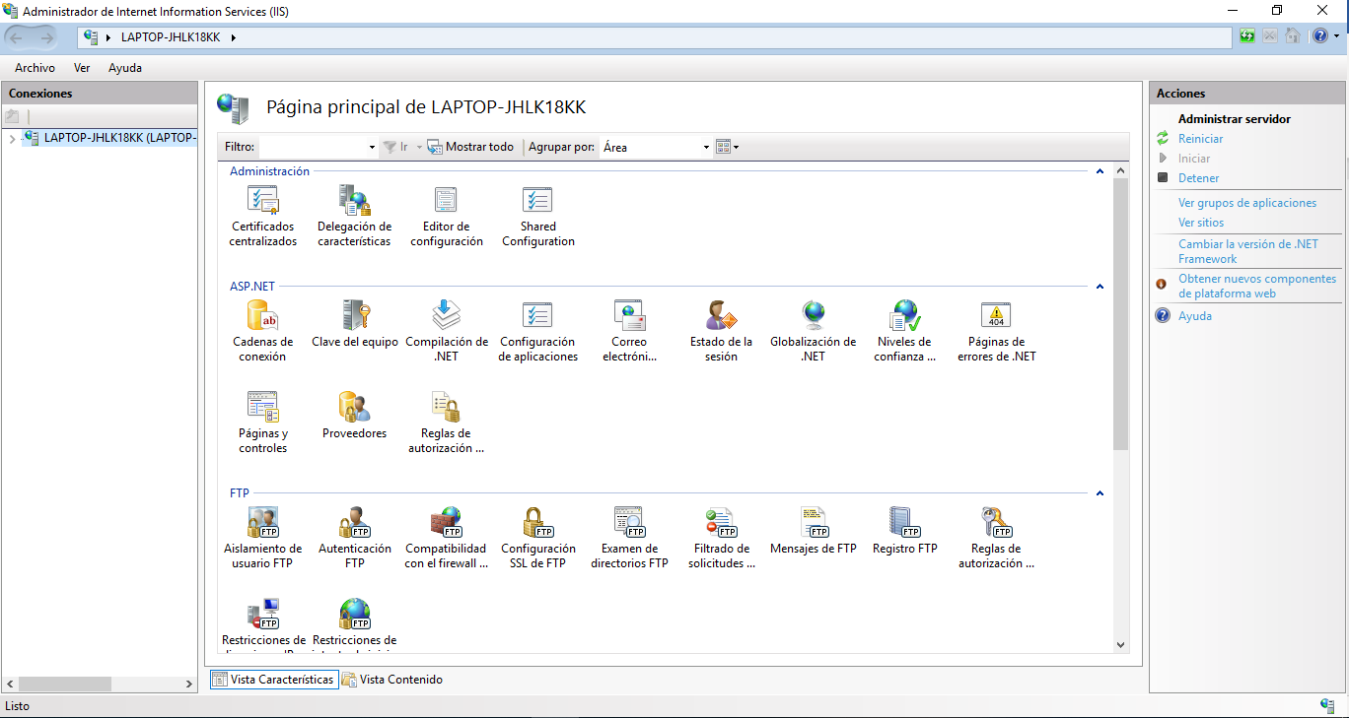Open Delegación de características

(354, 216)
